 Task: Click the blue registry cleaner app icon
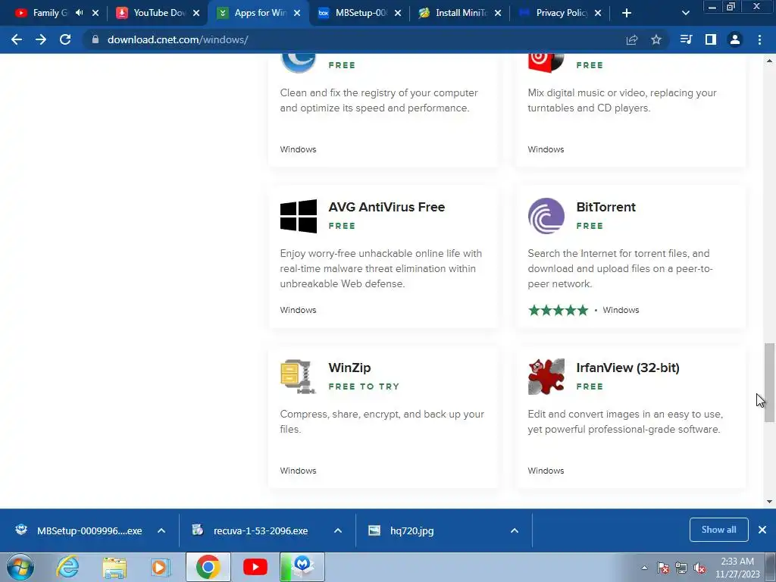(x=299, y=64)
